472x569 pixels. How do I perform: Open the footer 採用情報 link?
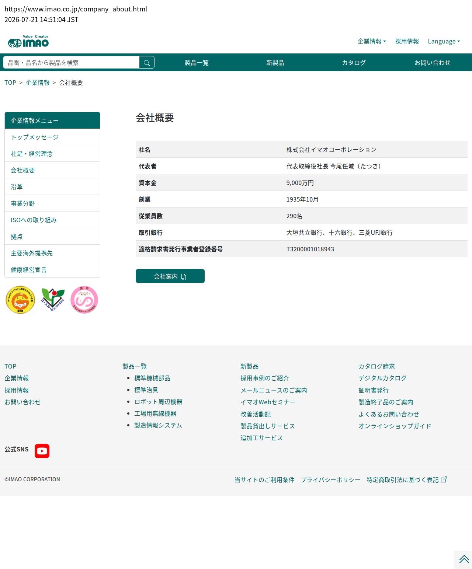tap(17, 390)
